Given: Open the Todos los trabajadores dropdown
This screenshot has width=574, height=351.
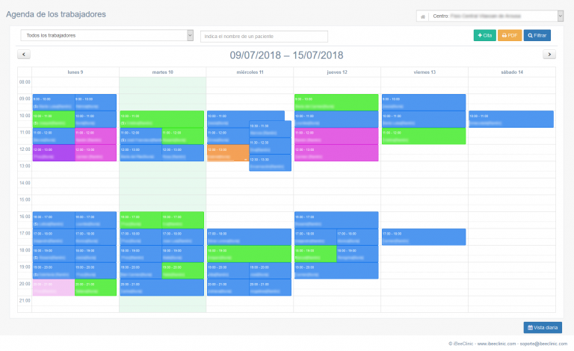Looking at the screenshot, I should point(107,35).
